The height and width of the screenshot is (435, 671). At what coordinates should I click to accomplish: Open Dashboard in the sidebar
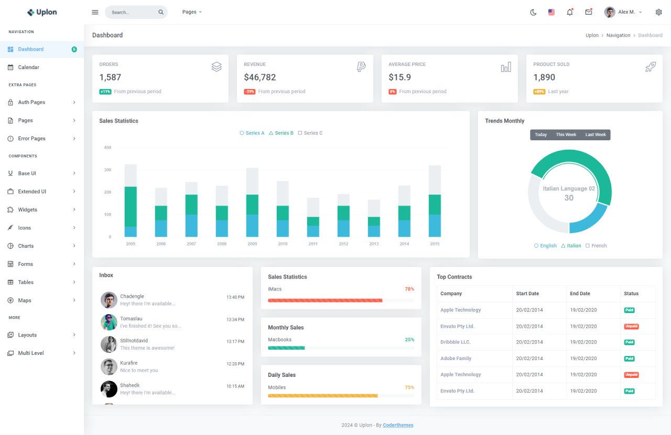pos(42,49)
